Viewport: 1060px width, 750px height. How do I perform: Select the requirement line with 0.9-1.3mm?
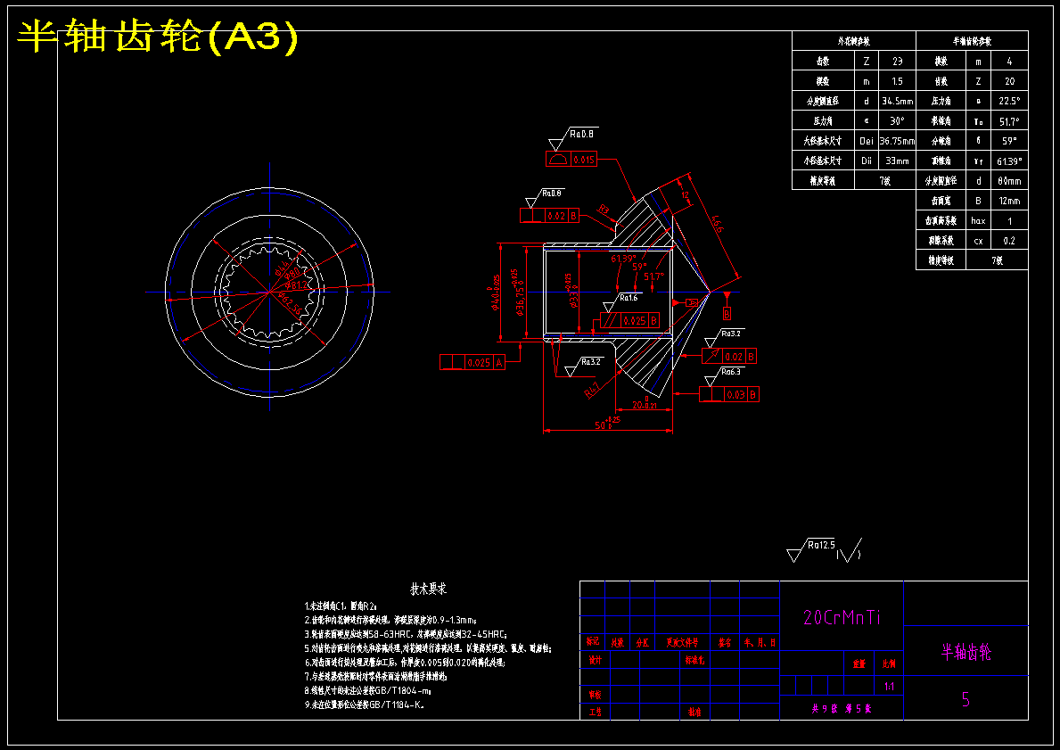(x=390, y=620)
